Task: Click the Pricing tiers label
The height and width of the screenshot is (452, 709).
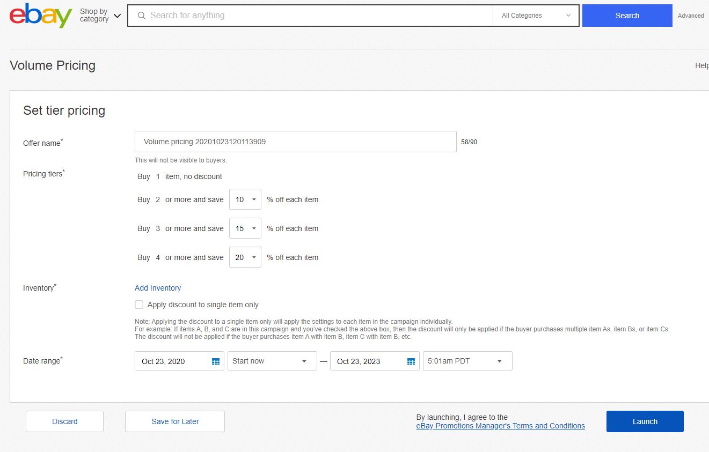Action: coord(44,173)
